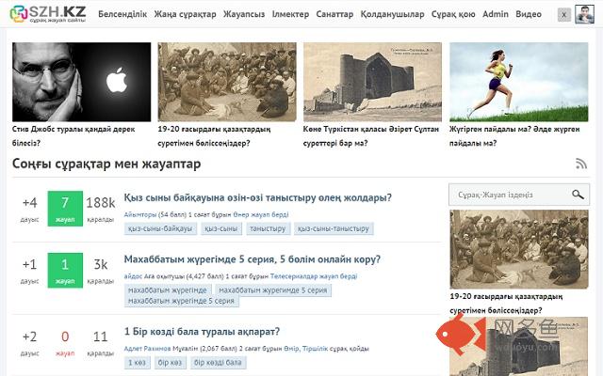Viewport: 603px width, 376px height.
Task: Select tag махаббатым жүрегімде
Action: [168, 290]
